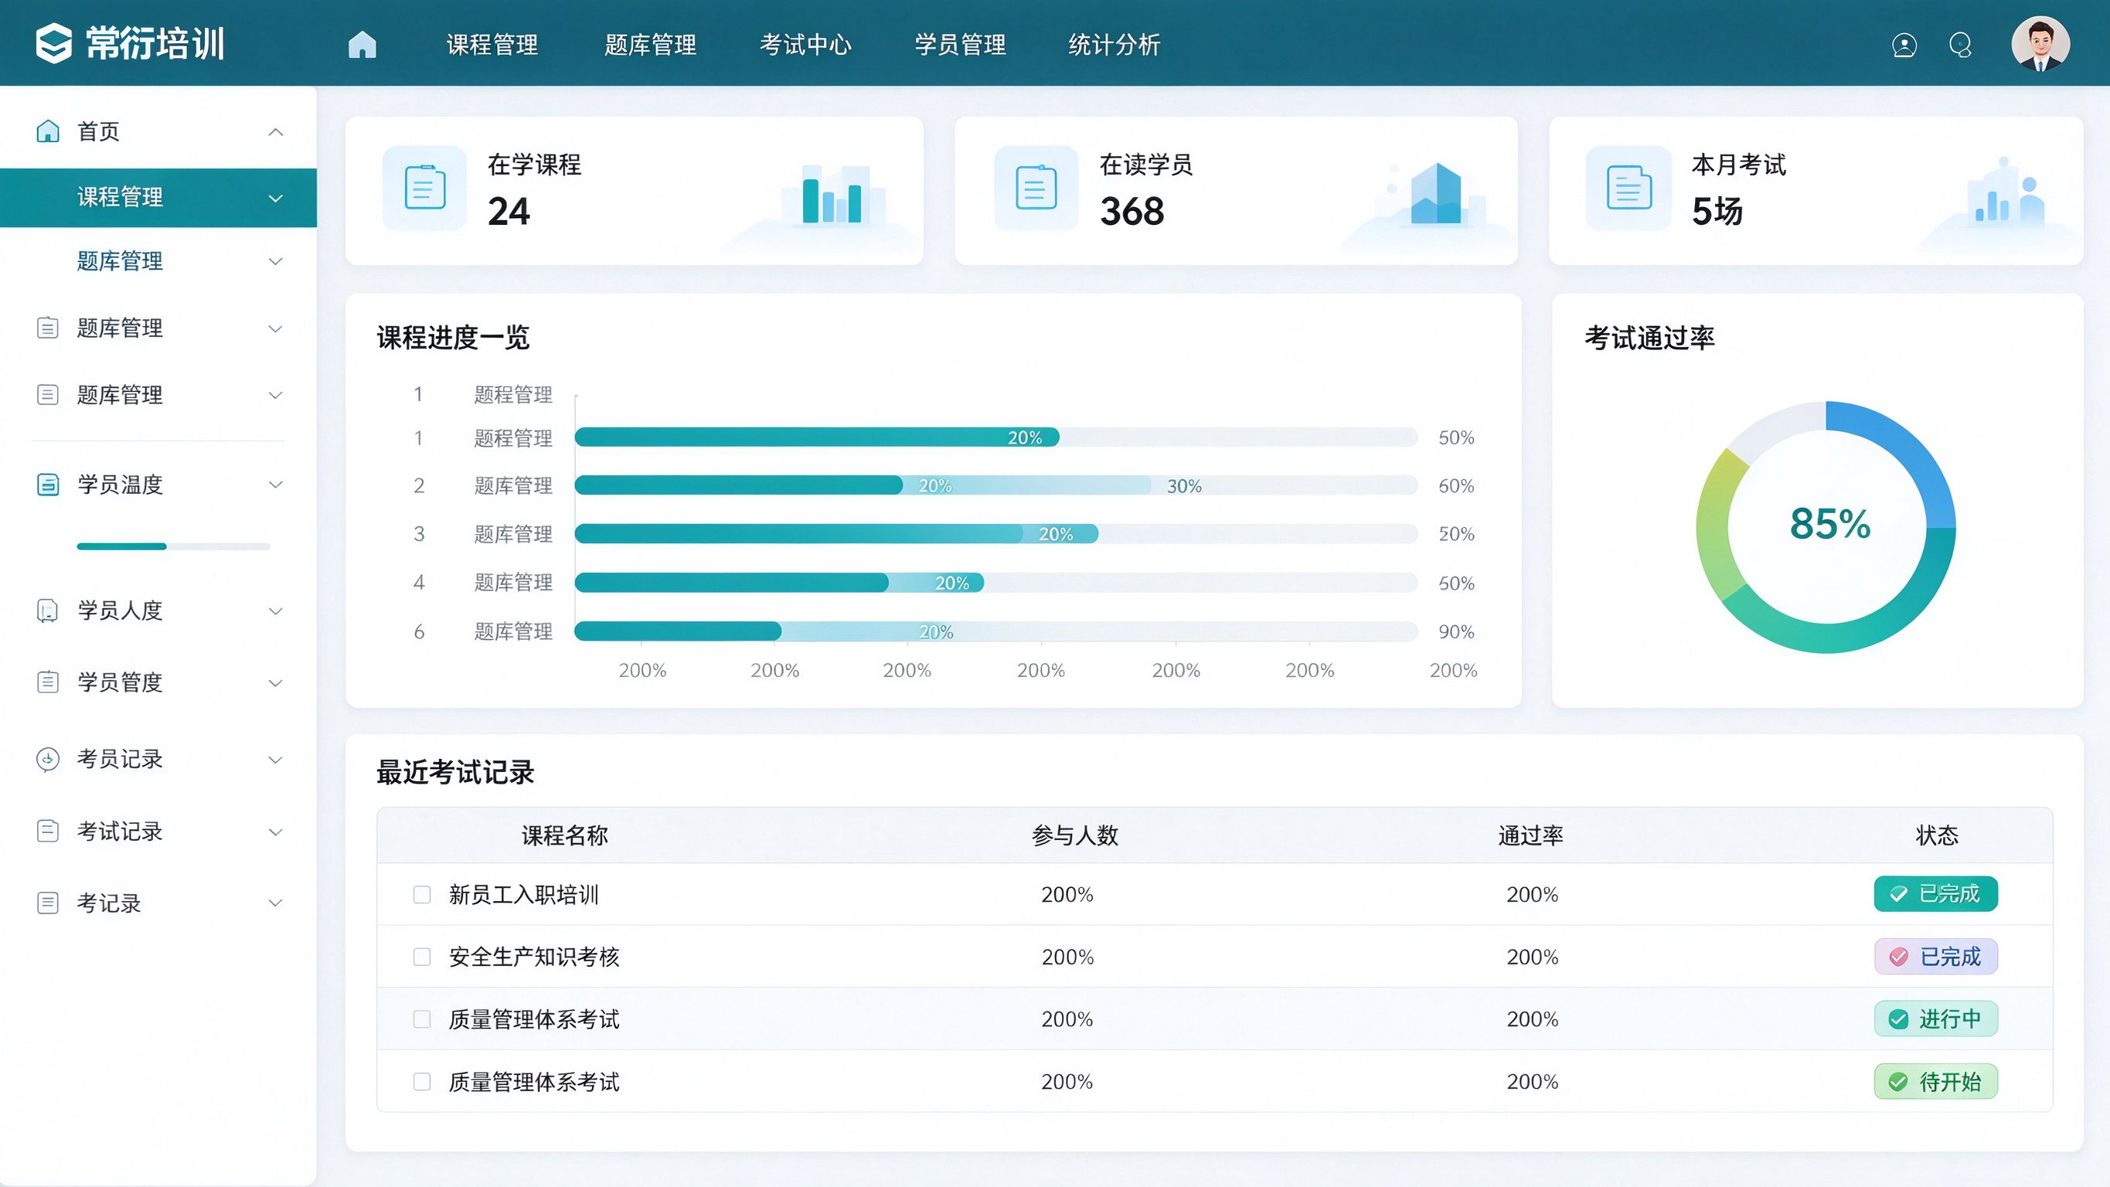2110x1187 pixels.
Task: Tick the checkbox for 新员工入职培训
Action: (x=422, y=895)
